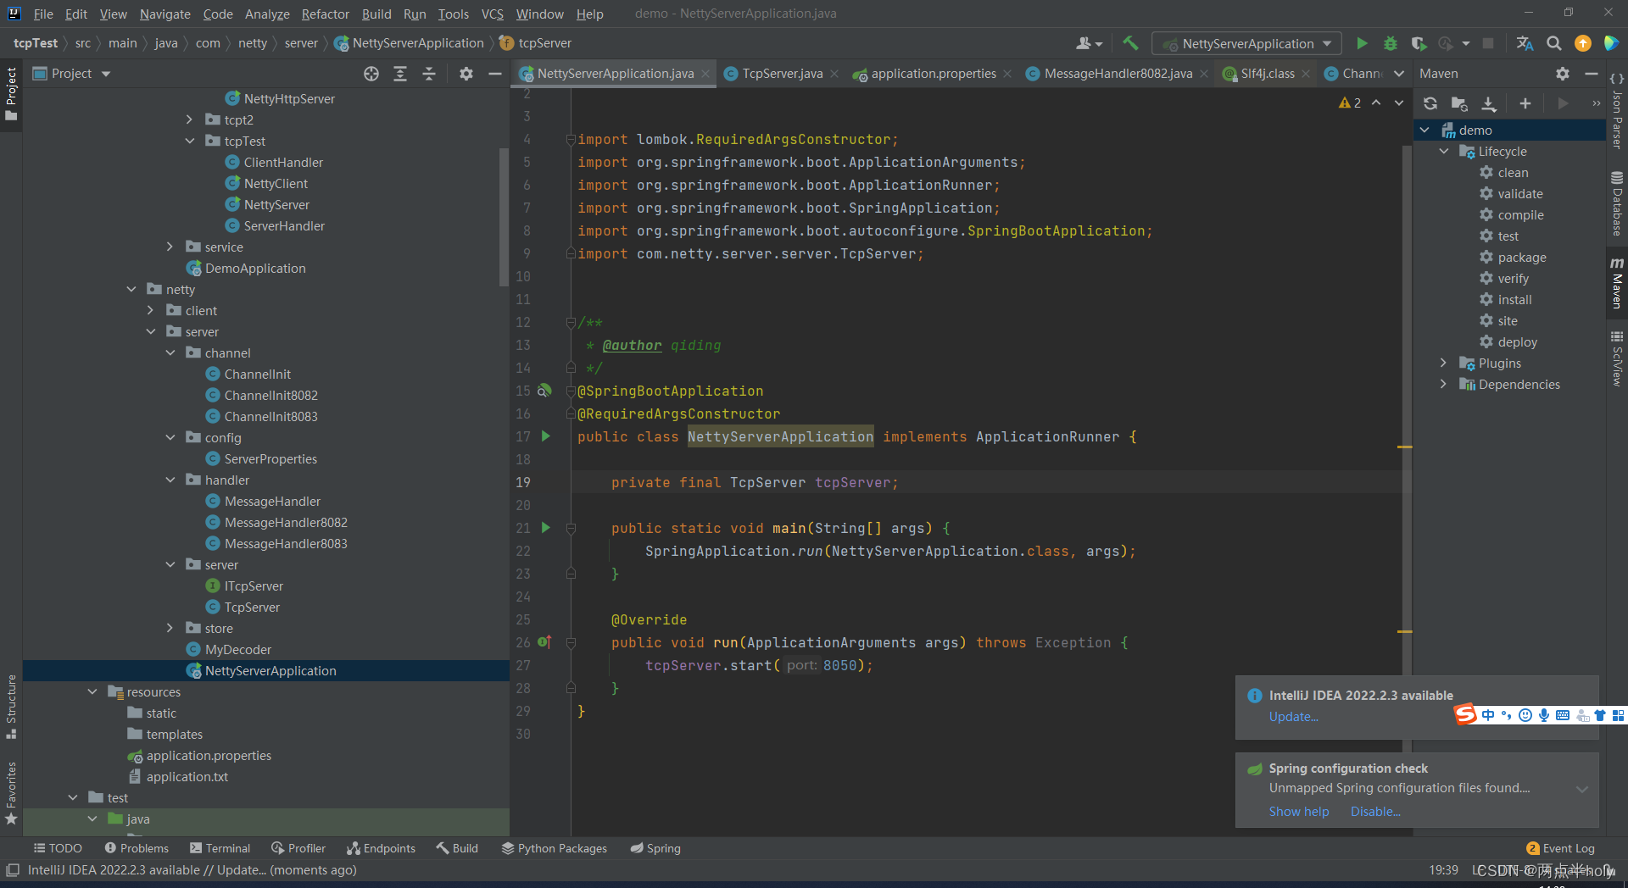Hide the Project tool window

pyautogui.click(x=495, y=74)
